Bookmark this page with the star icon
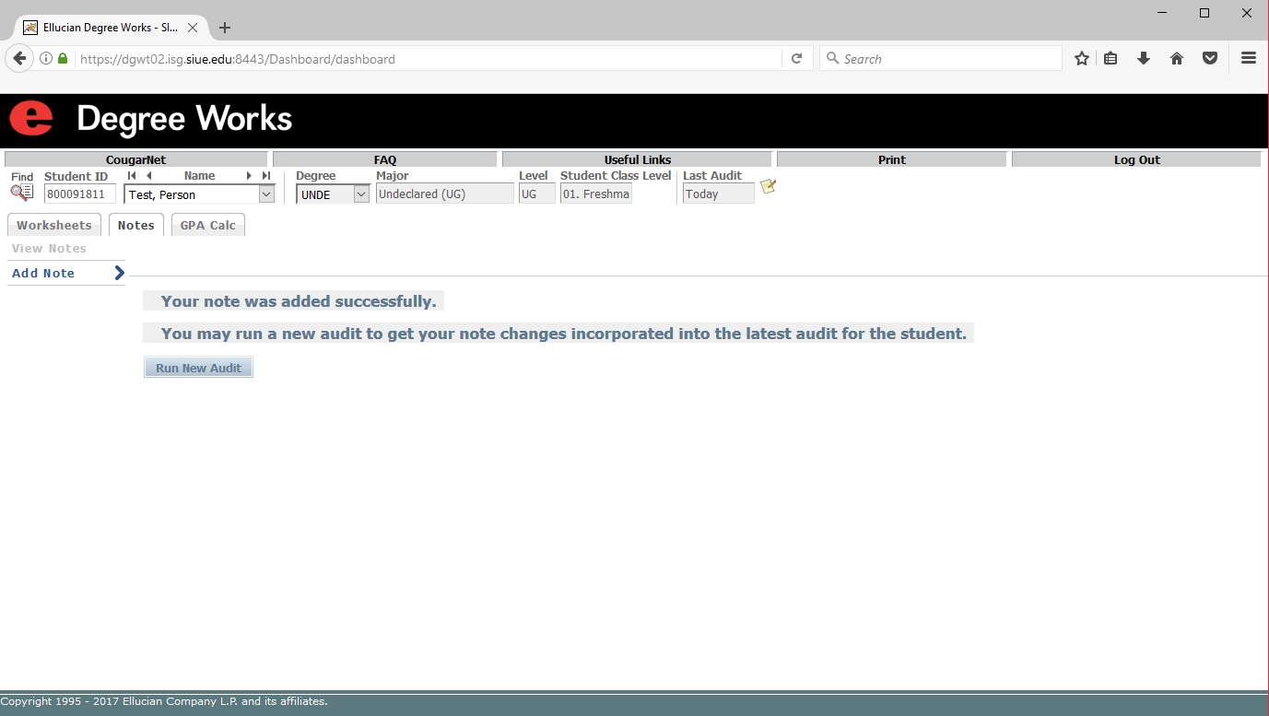 (x=1082, y=59)
